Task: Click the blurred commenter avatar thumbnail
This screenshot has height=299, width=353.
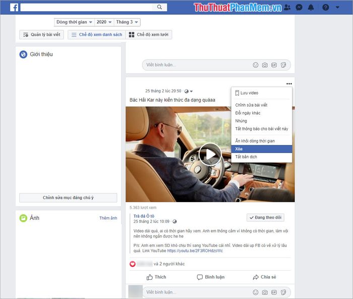Action: point(135,291)
